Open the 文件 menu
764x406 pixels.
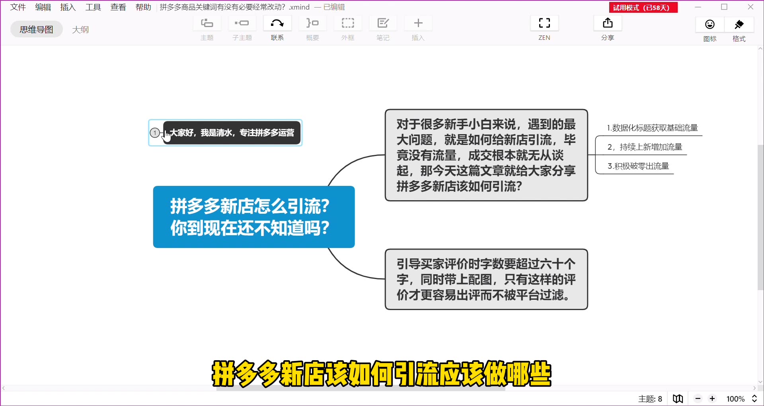18,7
